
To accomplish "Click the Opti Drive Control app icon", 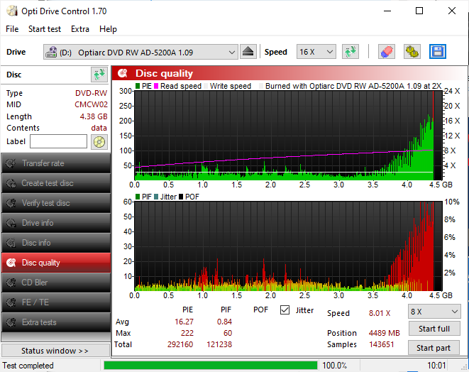I will [12, 11].
